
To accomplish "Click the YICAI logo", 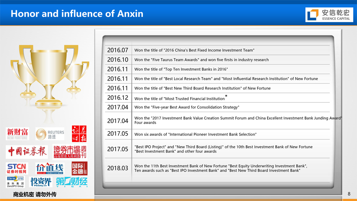I will pos(71,182).
